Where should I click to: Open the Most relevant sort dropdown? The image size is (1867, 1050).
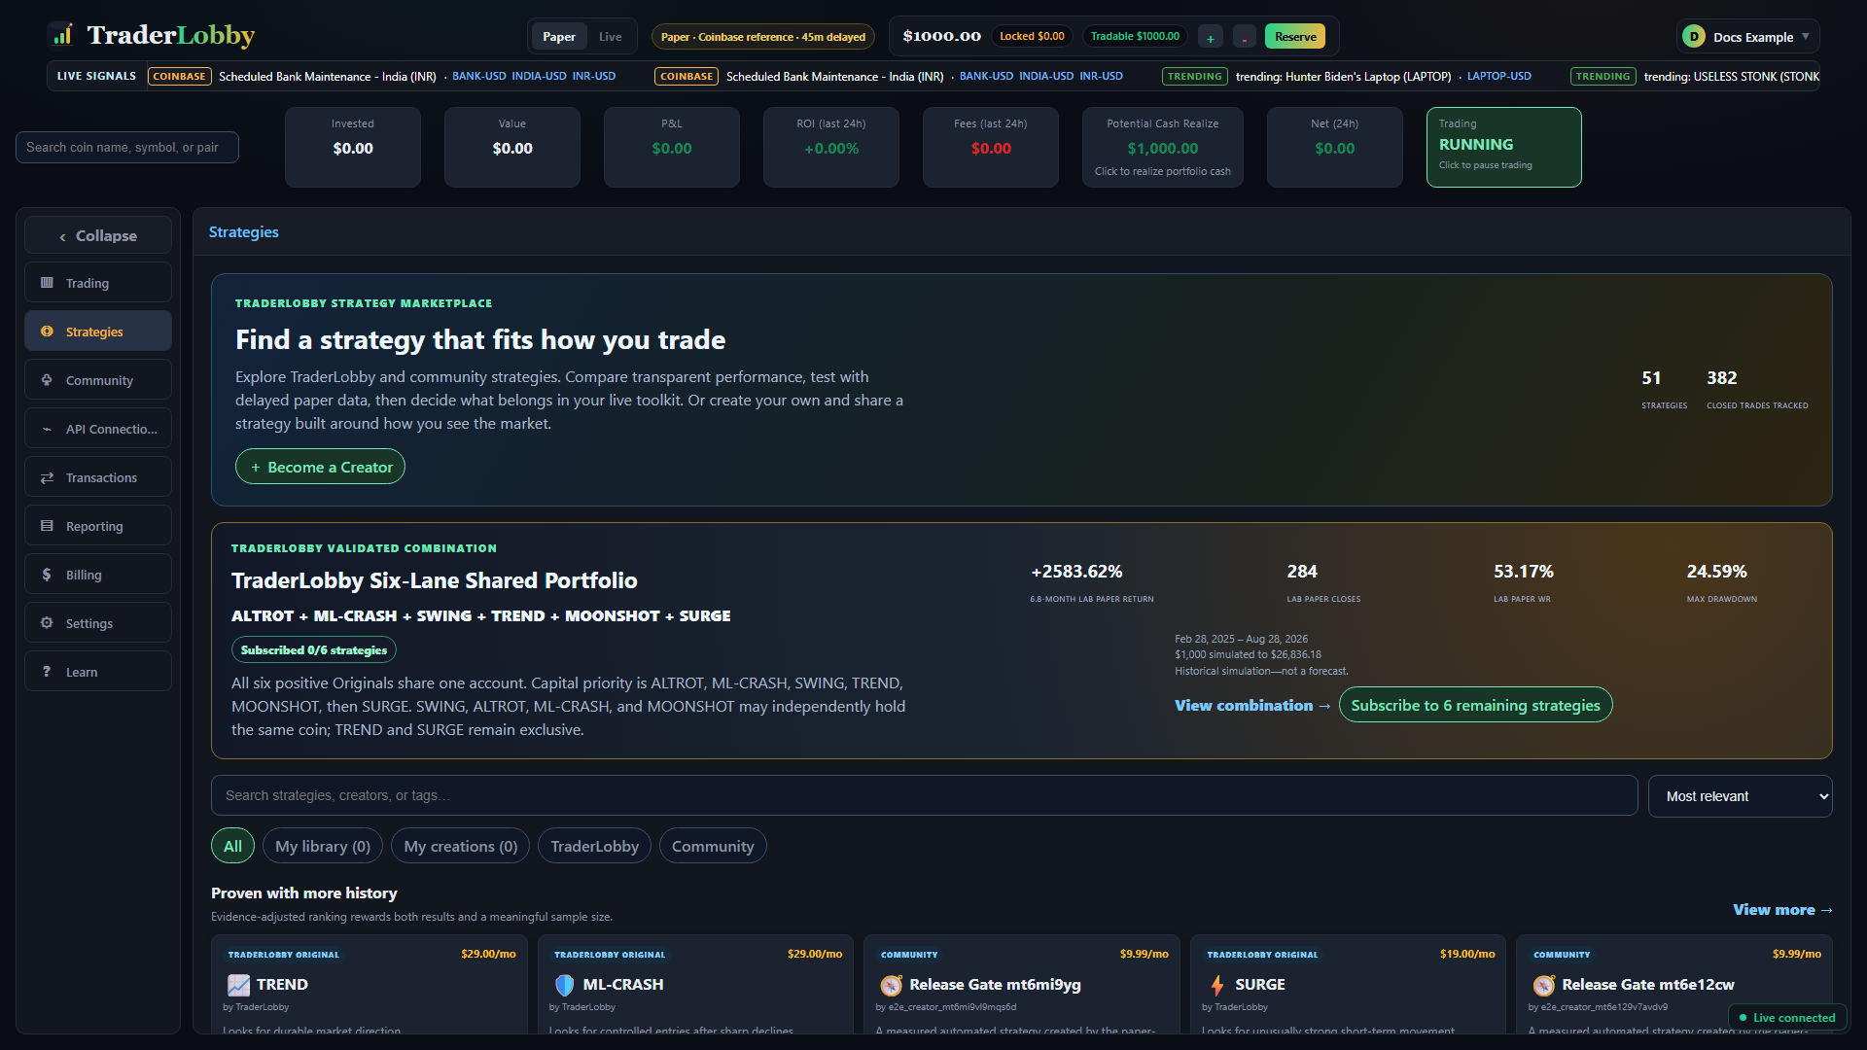(x=1741, y=796)
